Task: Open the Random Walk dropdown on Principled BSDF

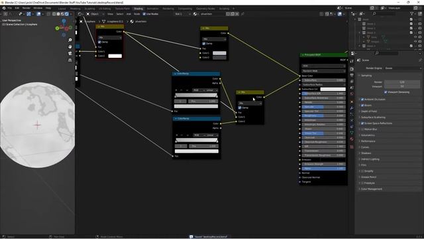Action: (x=323, y=71)
